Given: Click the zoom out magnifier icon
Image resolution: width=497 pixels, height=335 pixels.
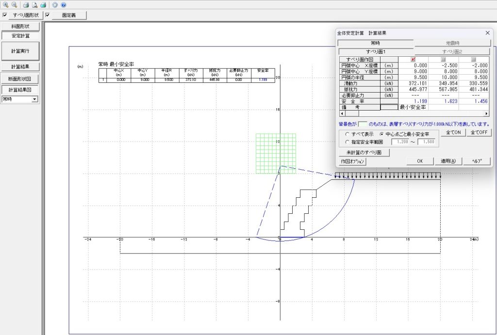Looking at the screenshot, I should tap(14, 5).
